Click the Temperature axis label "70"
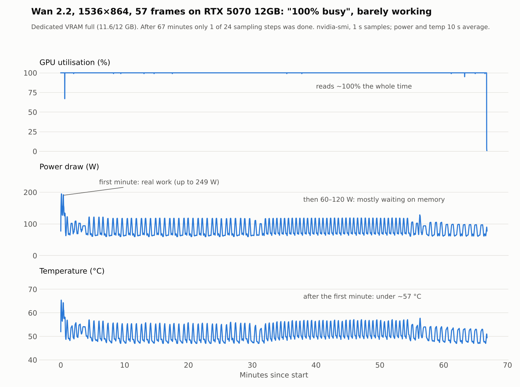520x387 pixels. [x=32, y=289]
